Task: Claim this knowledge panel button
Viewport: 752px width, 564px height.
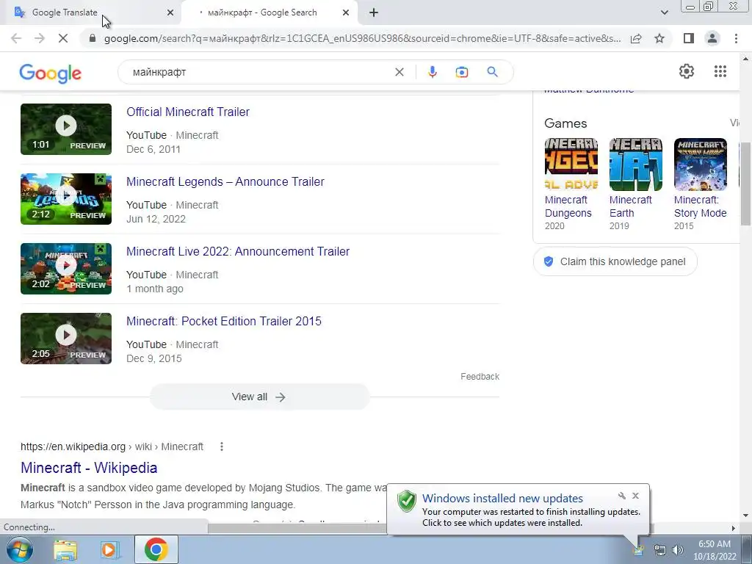Action: click(x=615, y=261)
